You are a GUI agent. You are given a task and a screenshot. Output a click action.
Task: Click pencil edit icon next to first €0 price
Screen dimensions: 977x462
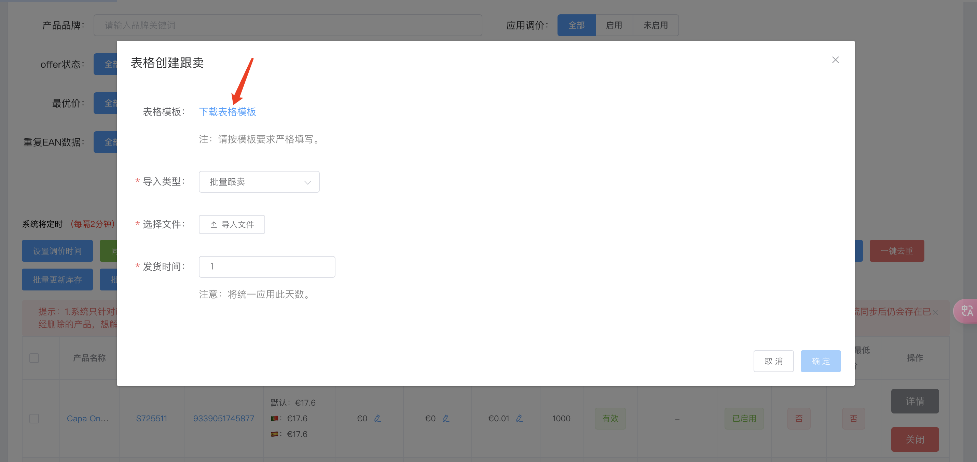pos(378,418)
